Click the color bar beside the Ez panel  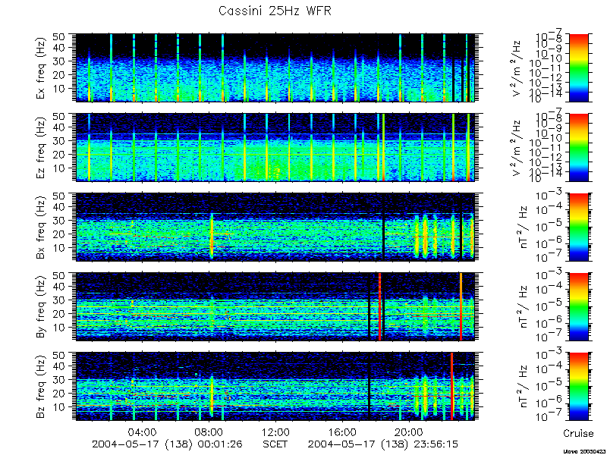click(578, 147)
